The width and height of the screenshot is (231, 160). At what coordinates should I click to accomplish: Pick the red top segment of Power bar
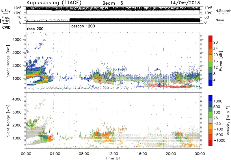210,39
